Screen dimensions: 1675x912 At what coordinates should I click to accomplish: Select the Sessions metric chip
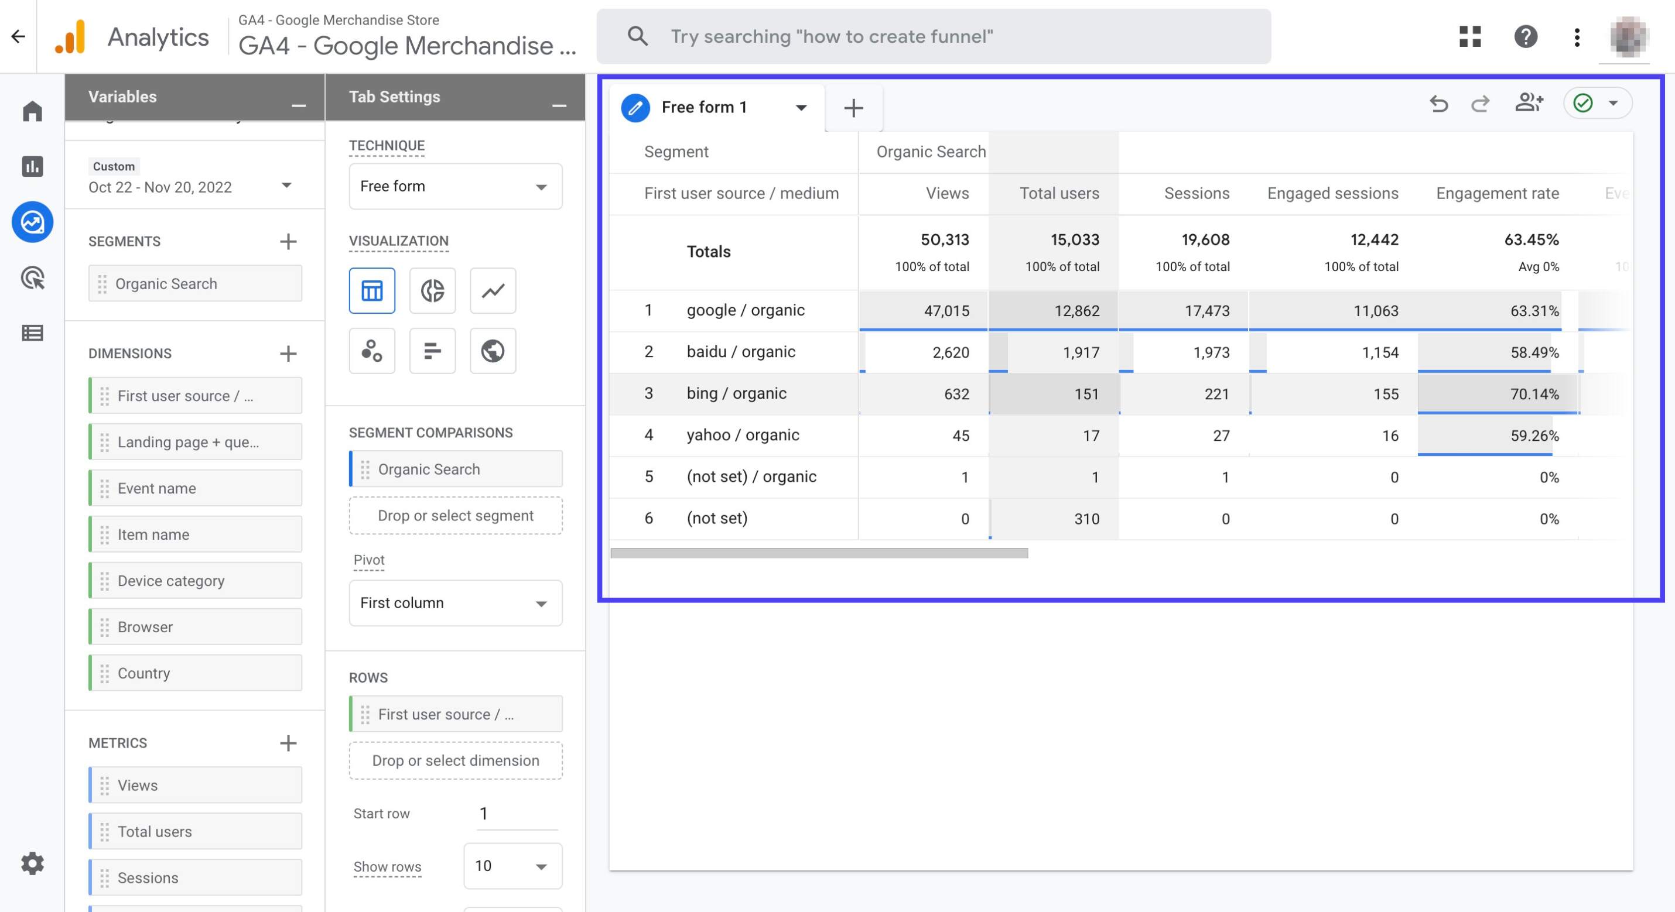click(x=195, y=877)
